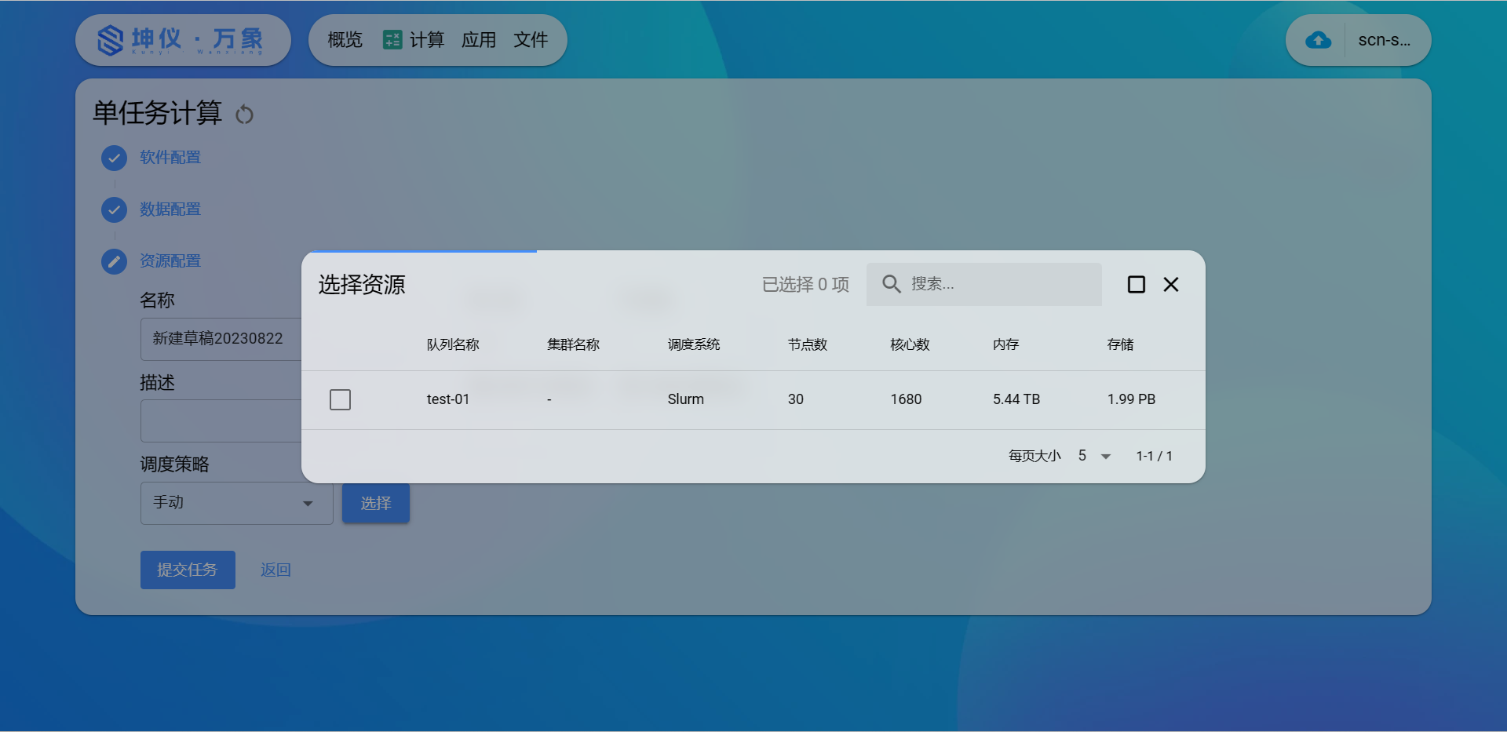Open the 概览 menu
Screen dimensions: 1507x732
[x=345, y=40]
